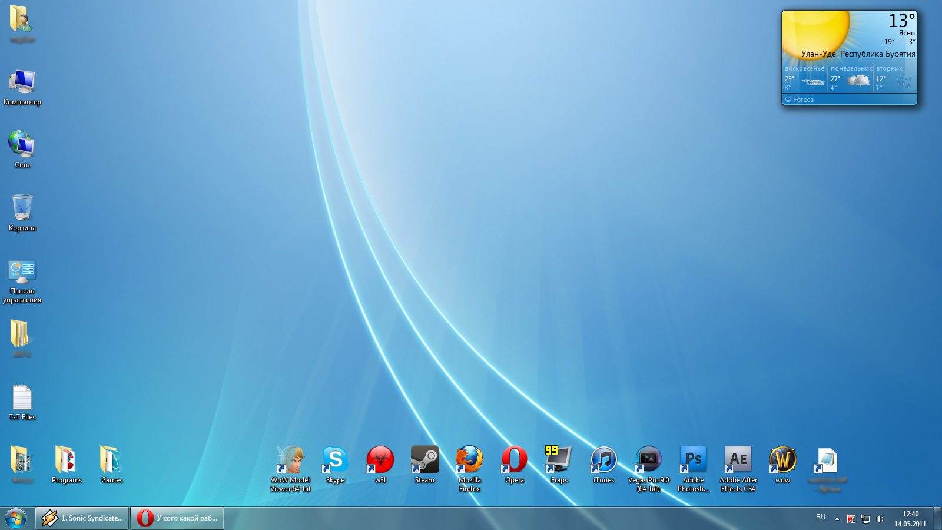Image resolution: width=942 pixels, height=530 pixels.
Task: Select the WoW Model Viewer icon
Action: [x=291, y=461]
